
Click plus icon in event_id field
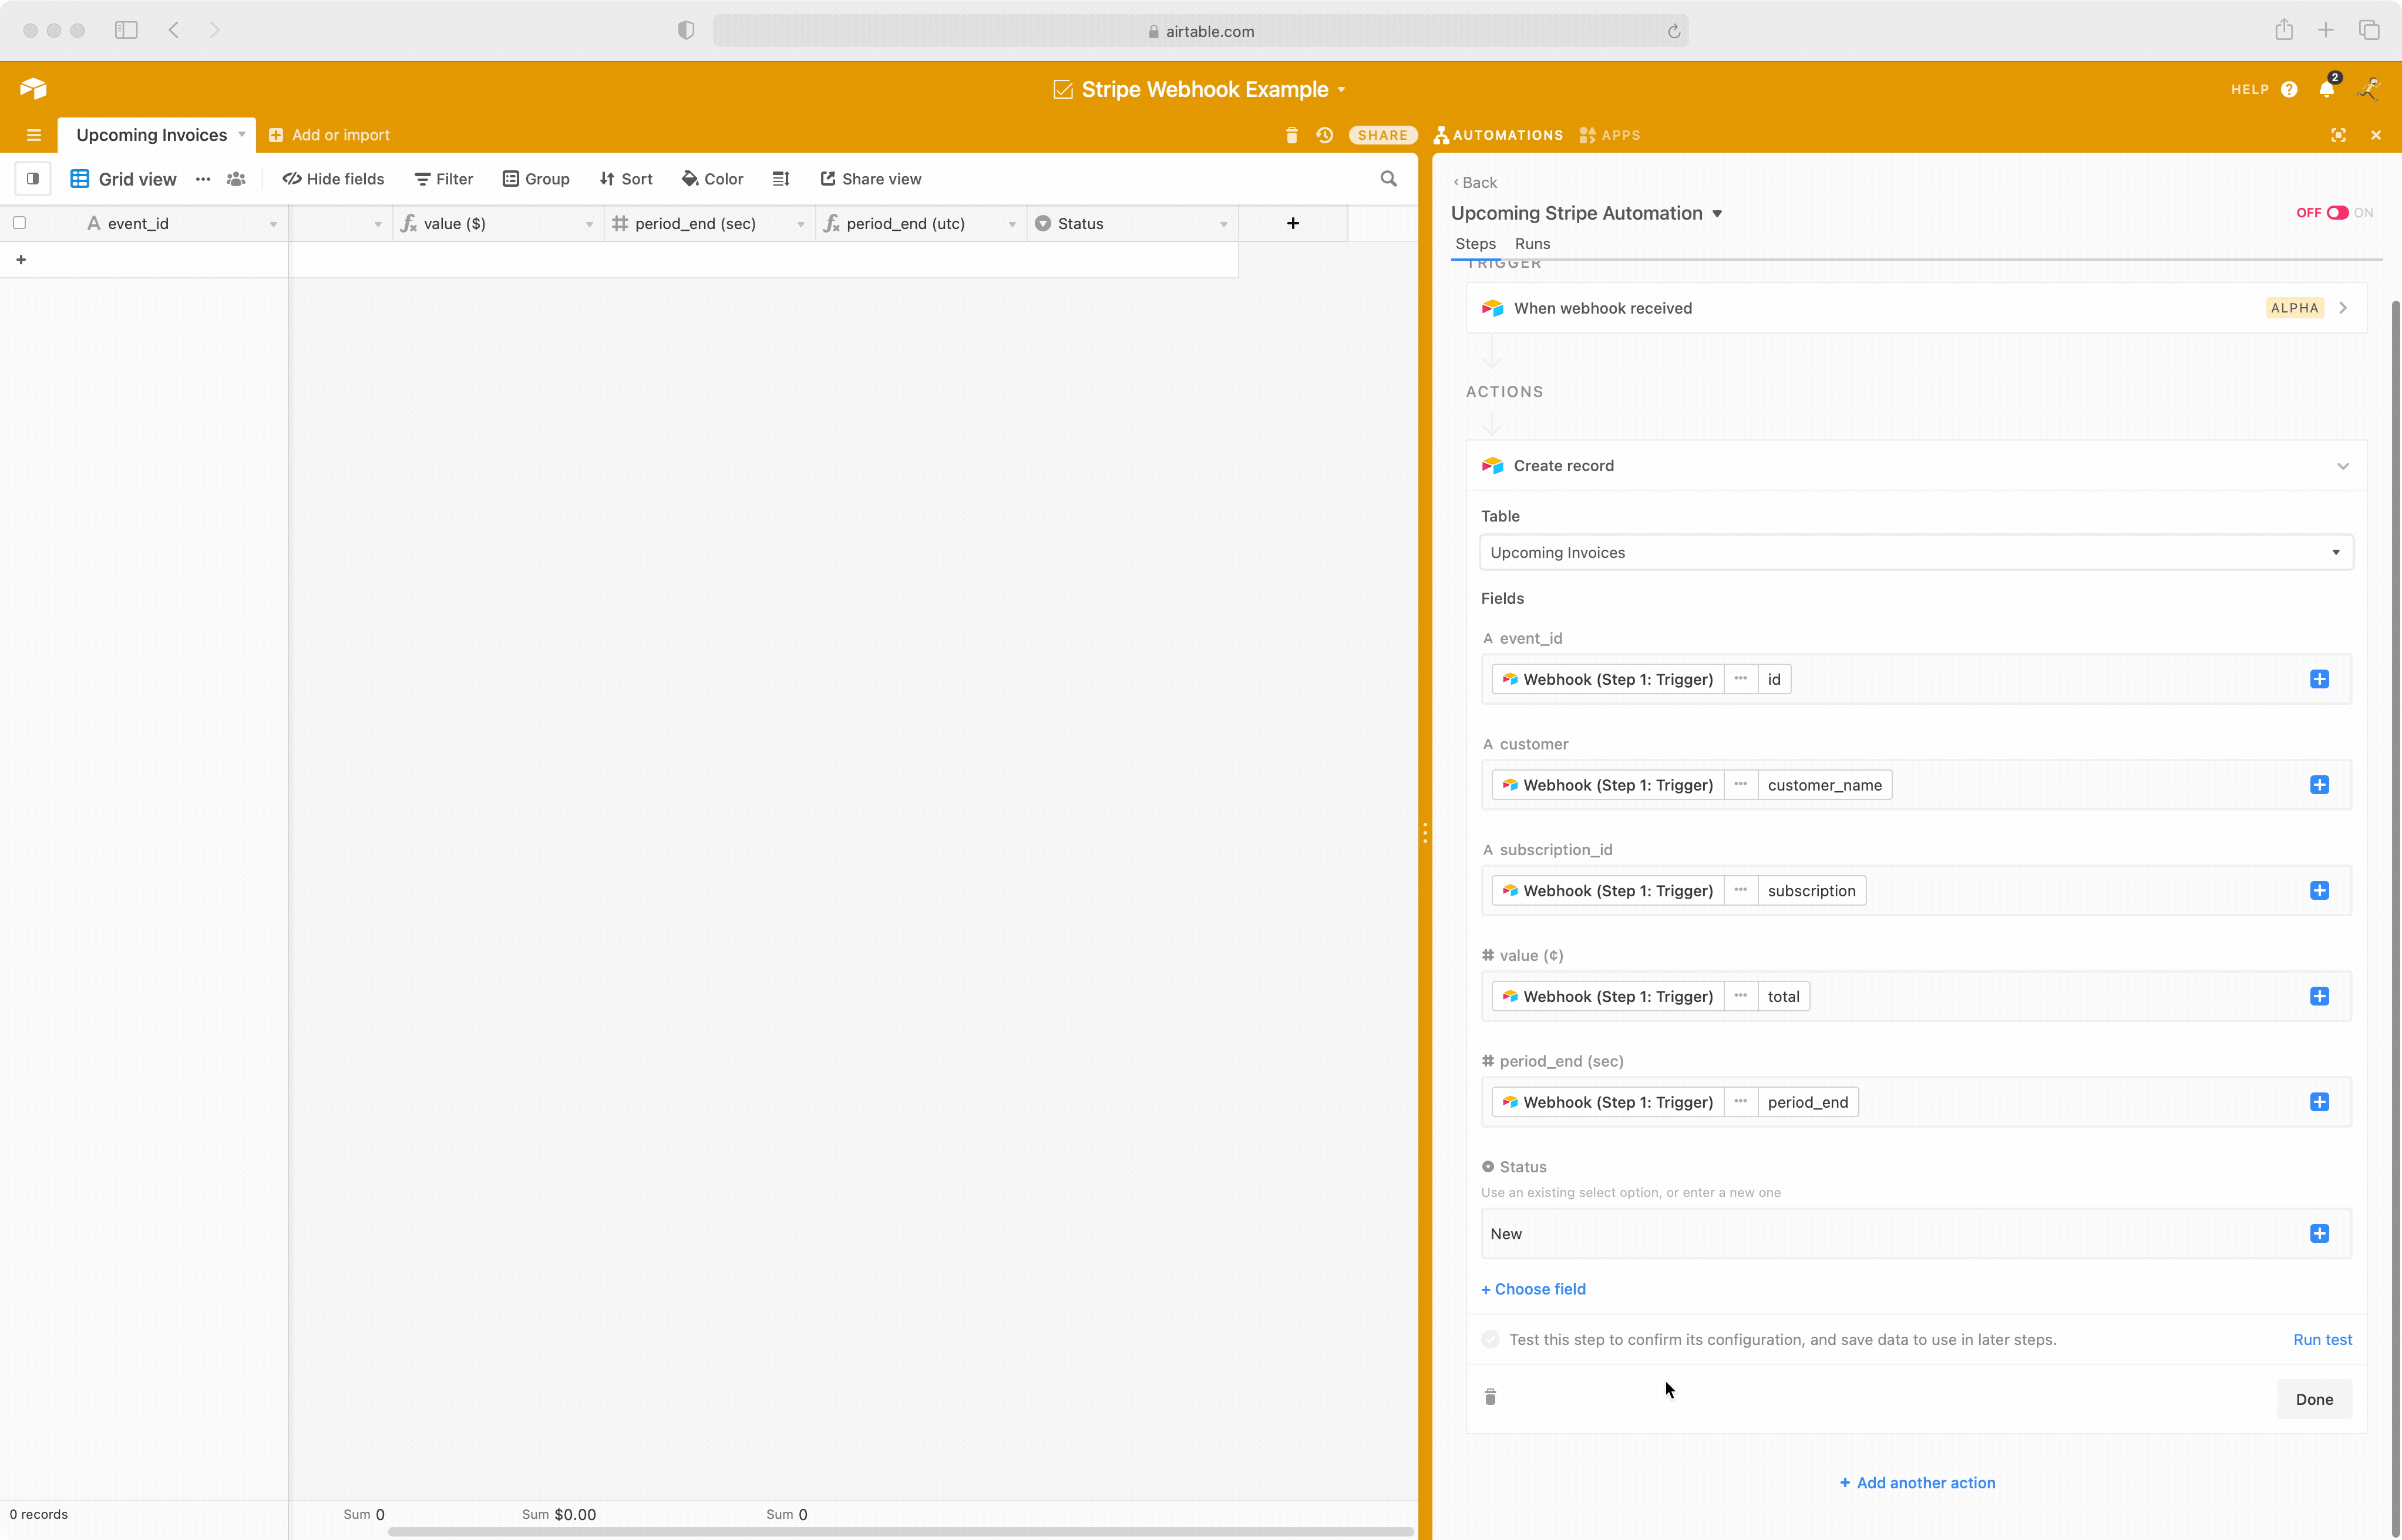click(x=2319, y=679)
